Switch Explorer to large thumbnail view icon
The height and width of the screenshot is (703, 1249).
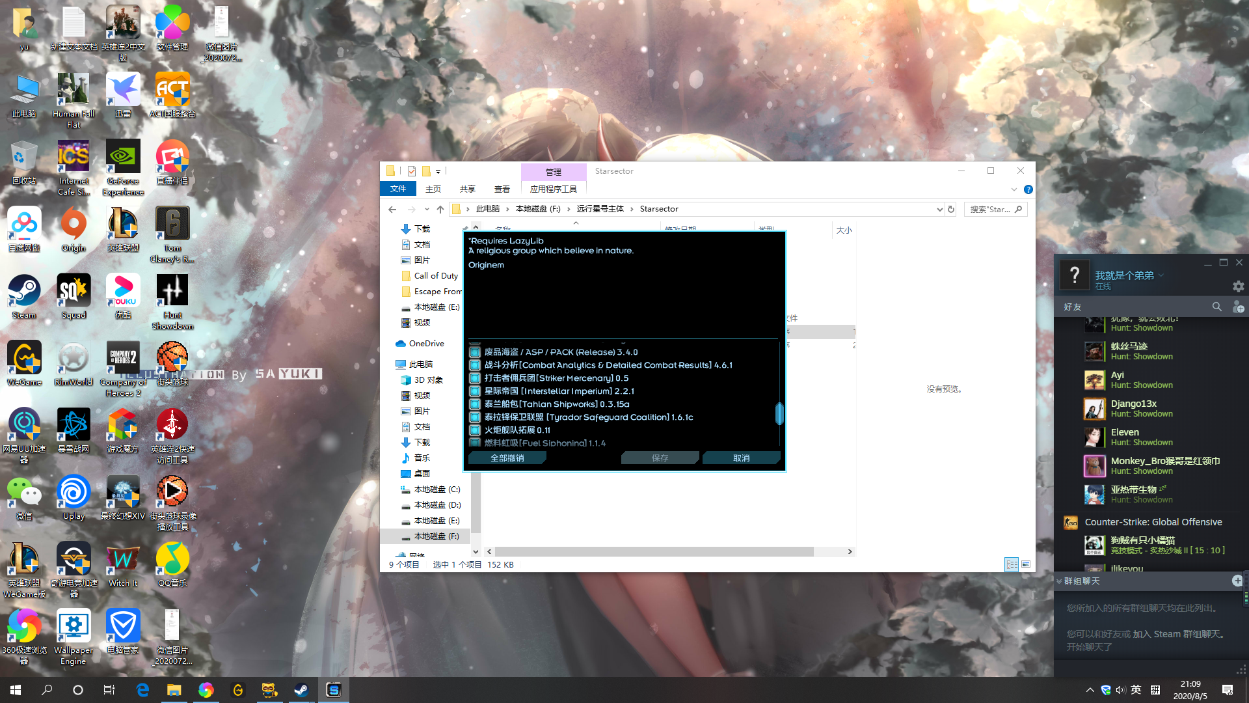point(1027,565)
